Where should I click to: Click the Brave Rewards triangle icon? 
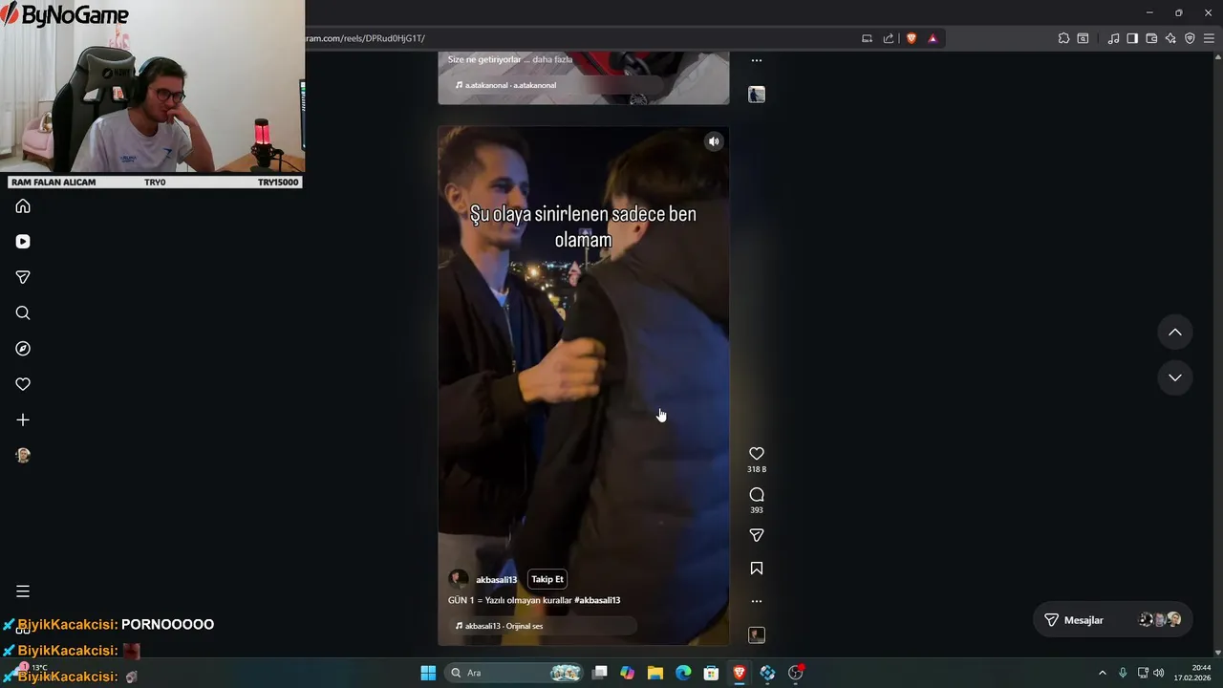(x=933, y=38)
